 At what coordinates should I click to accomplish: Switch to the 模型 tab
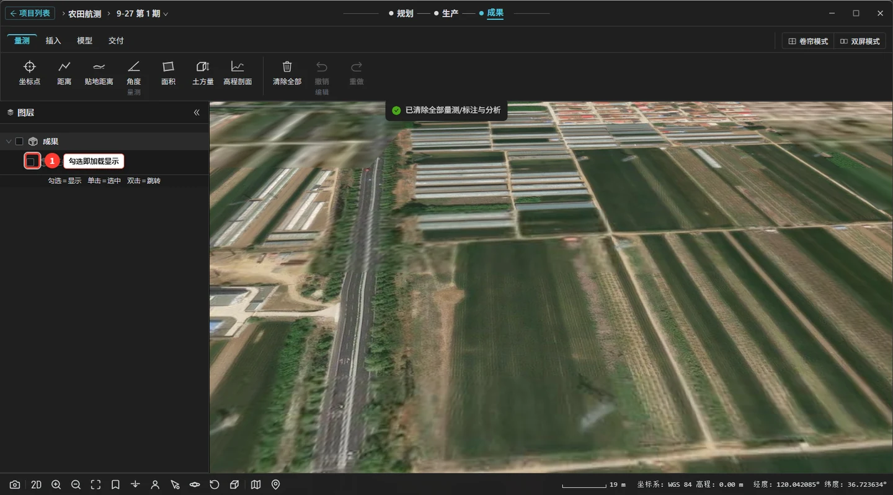84,40
